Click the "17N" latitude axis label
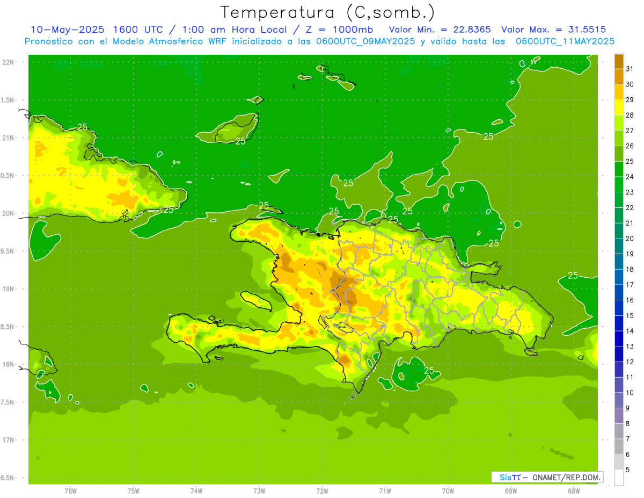This screenshot has height=498, width=644. tap(9, 440)
